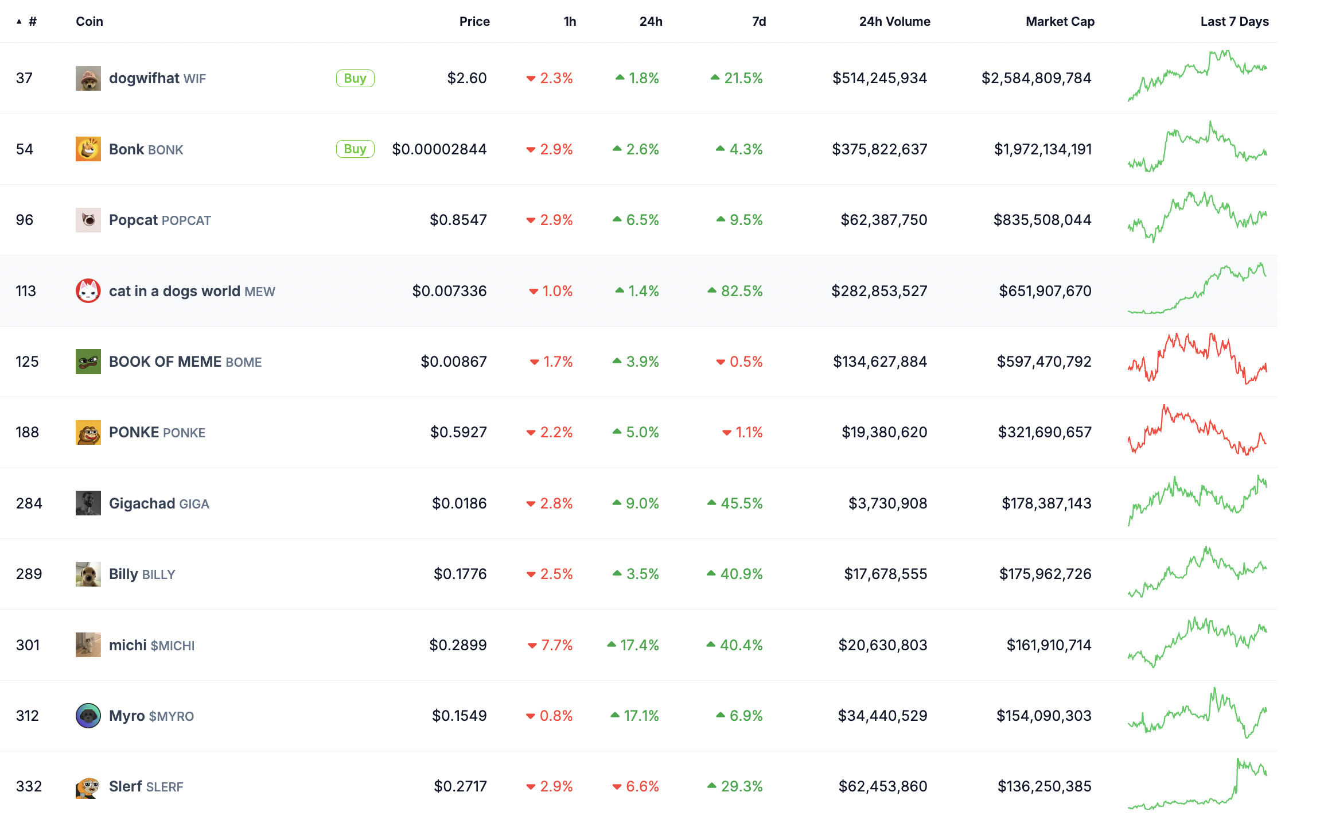Open the michi $MICHI coin link
The width and height of the screenshot is (1320, 819).
152,645
